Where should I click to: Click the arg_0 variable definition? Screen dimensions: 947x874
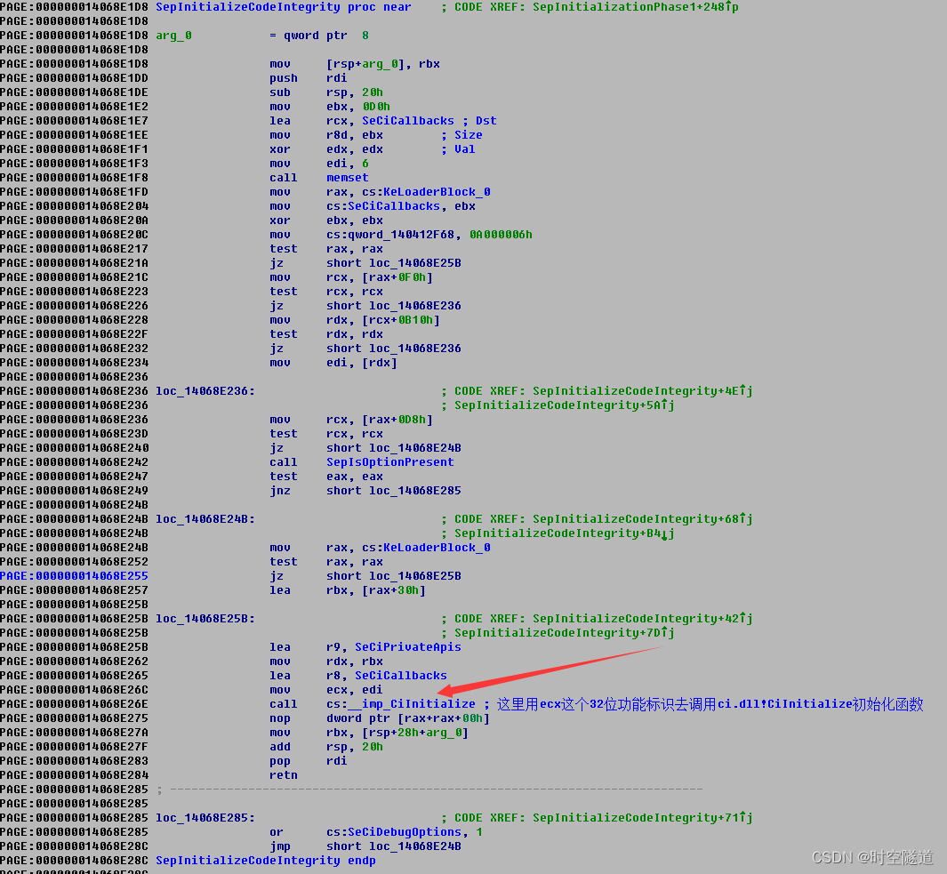coord(174,36)
